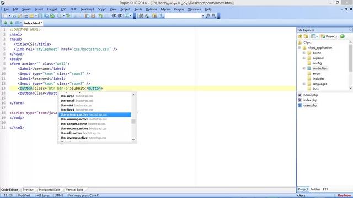Select the includes folder in tree
353x198 pixels.
point(318,79)
